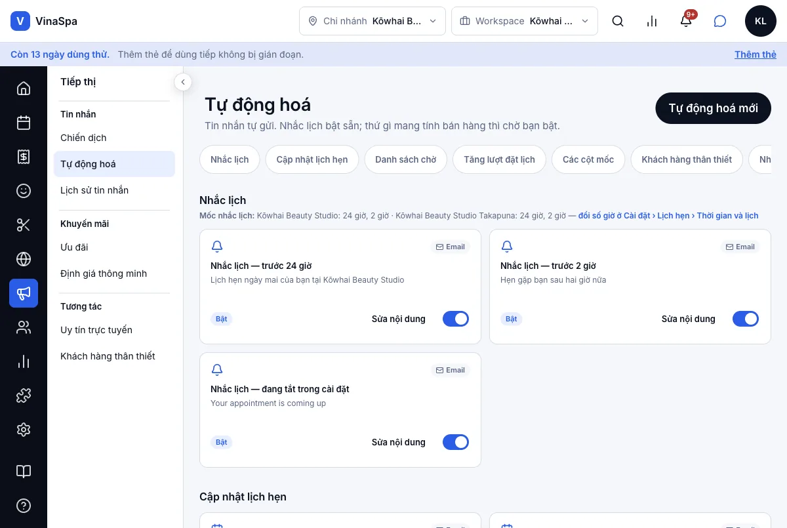
Task: Select Tăng lượt đặt lịch filter chip
Action: point(499,159)
